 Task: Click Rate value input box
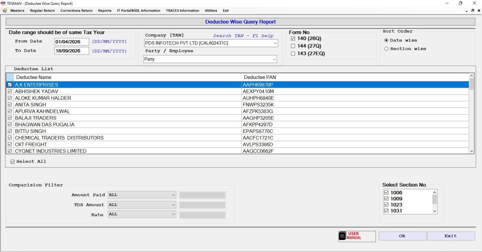202,215
